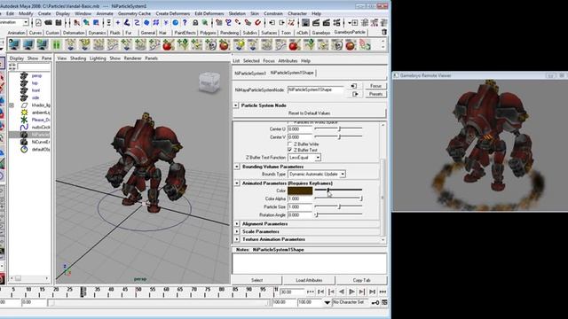Click the play backwards button
Screen dimensions: 568x319
point(341,292)
